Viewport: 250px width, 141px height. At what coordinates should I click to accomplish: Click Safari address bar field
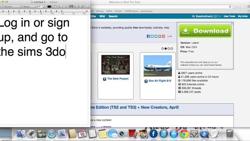161,7
